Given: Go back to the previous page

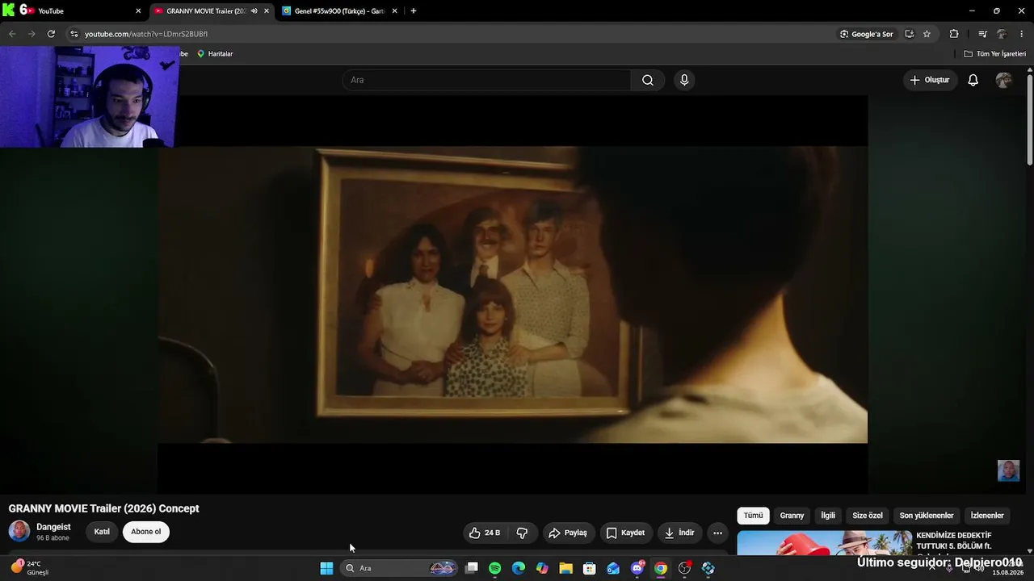Looking at the screenshot, I should click(11, 34).
